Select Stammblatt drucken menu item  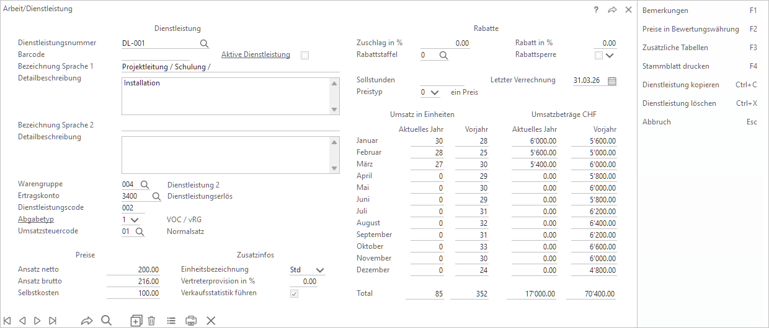(676, 66)
